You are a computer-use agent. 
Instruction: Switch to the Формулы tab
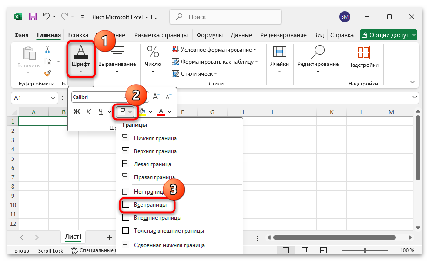coord(209,35)
